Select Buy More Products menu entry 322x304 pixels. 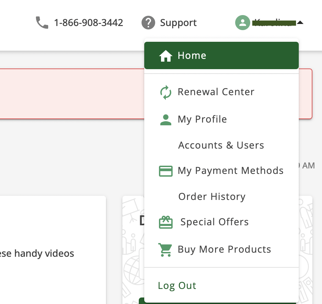[x=224, y=249]
